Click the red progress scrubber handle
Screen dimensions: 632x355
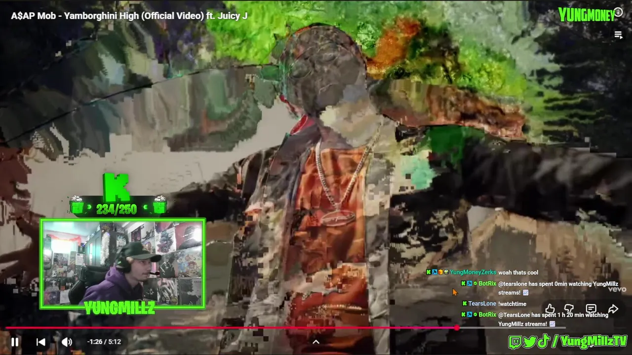click(x=457, y=327)
